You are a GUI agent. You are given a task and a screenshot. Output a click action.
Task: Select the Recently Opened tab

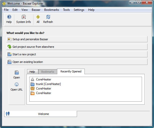tap(71, 71)
